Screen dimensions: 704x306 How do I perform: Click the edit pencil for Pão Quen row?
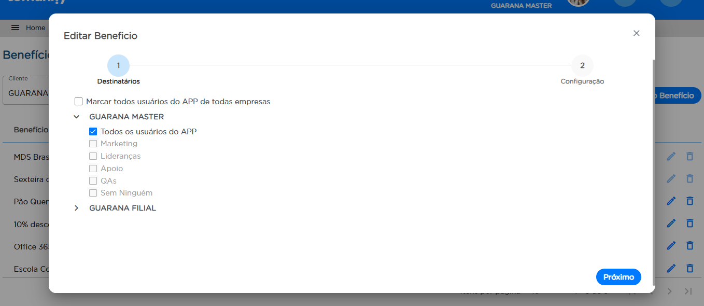coord(671,201)
